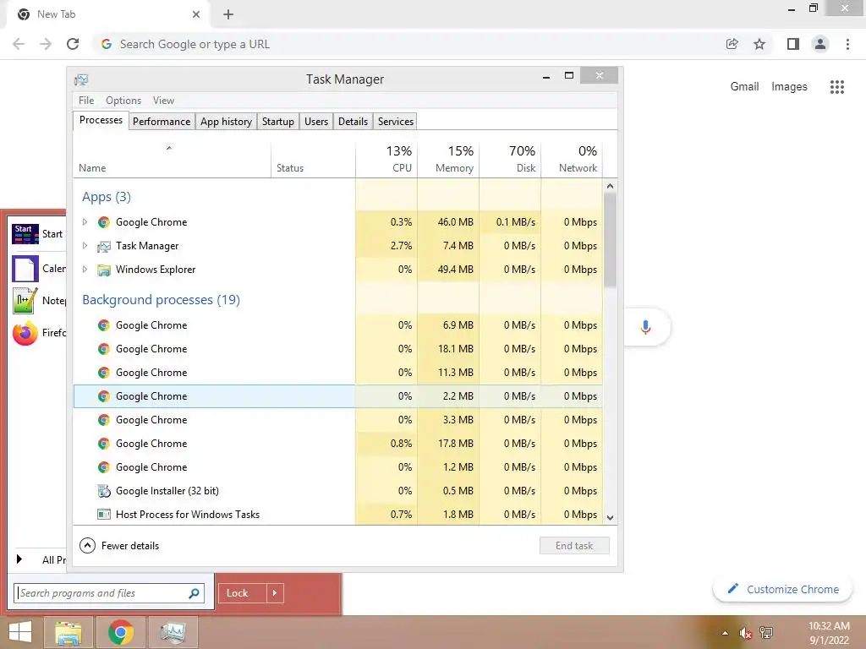Click the Status column header
This screenshot has height=649, width=866.
(313, 159)
